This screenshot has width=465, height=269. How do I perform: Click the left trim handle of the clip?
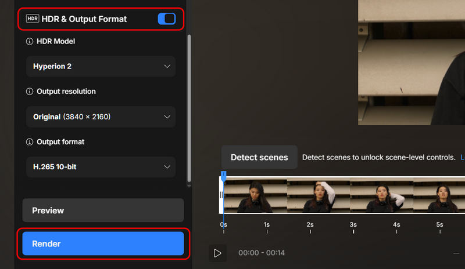[221, 195]
